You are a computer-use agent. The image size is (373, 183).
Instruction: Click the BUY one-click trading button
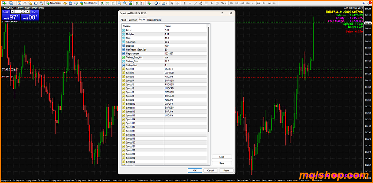pyautogui.click(x=34, y=12)
